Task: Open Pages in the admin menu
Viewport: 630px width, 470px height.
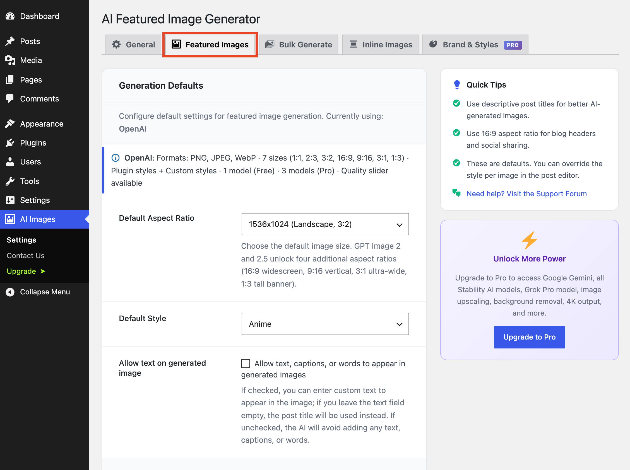Action: click(x=45, y=80)
